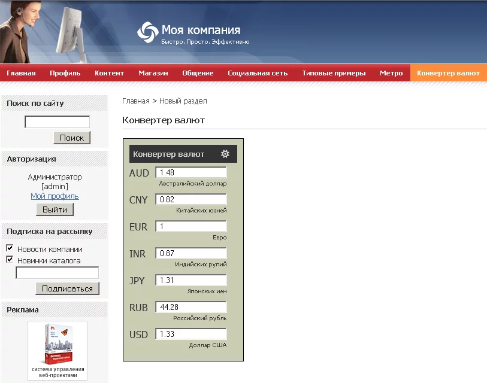Select the RUB value field

coord(191,307)
